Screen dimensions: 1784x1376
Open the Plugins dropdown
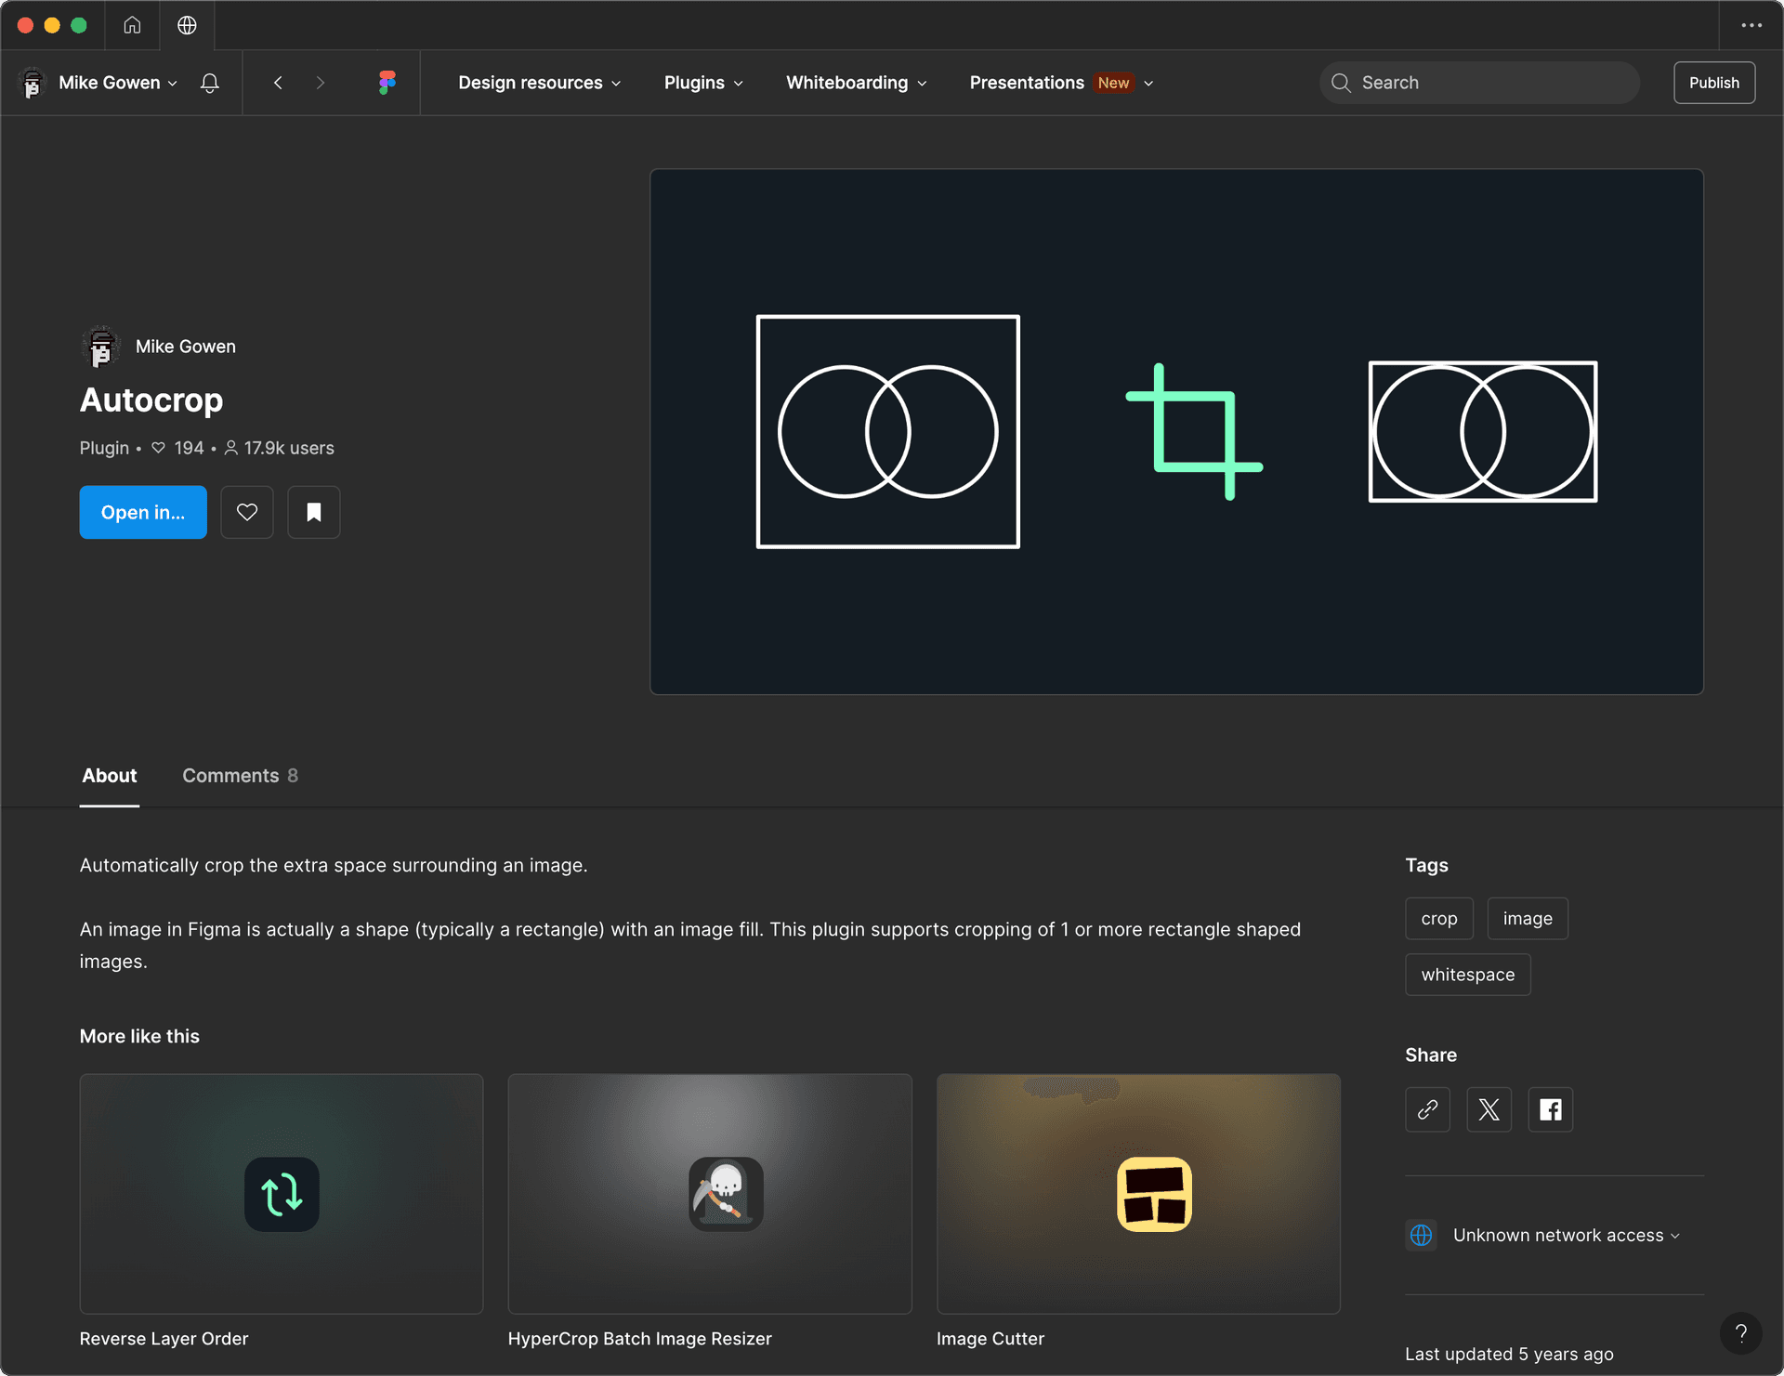coord(703,83)
